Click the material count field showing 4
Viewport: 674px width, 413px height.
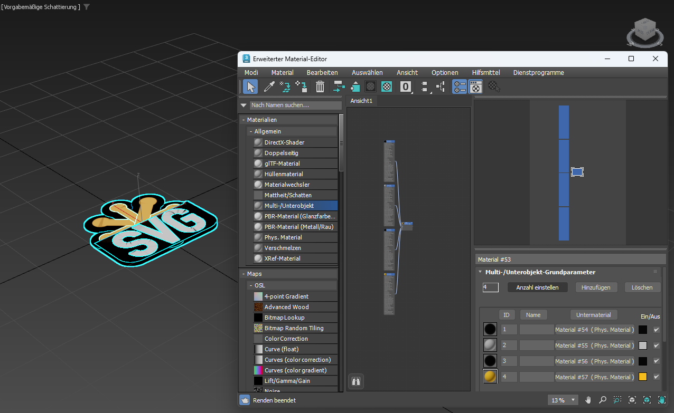point(490,287)
